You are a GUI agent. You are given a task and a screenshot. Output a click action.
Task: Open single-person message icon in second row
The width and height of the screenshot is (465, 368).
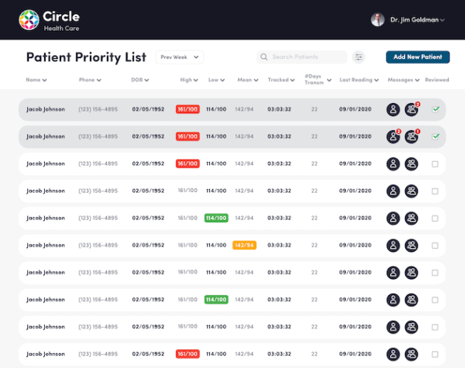[x=394, y=136]
